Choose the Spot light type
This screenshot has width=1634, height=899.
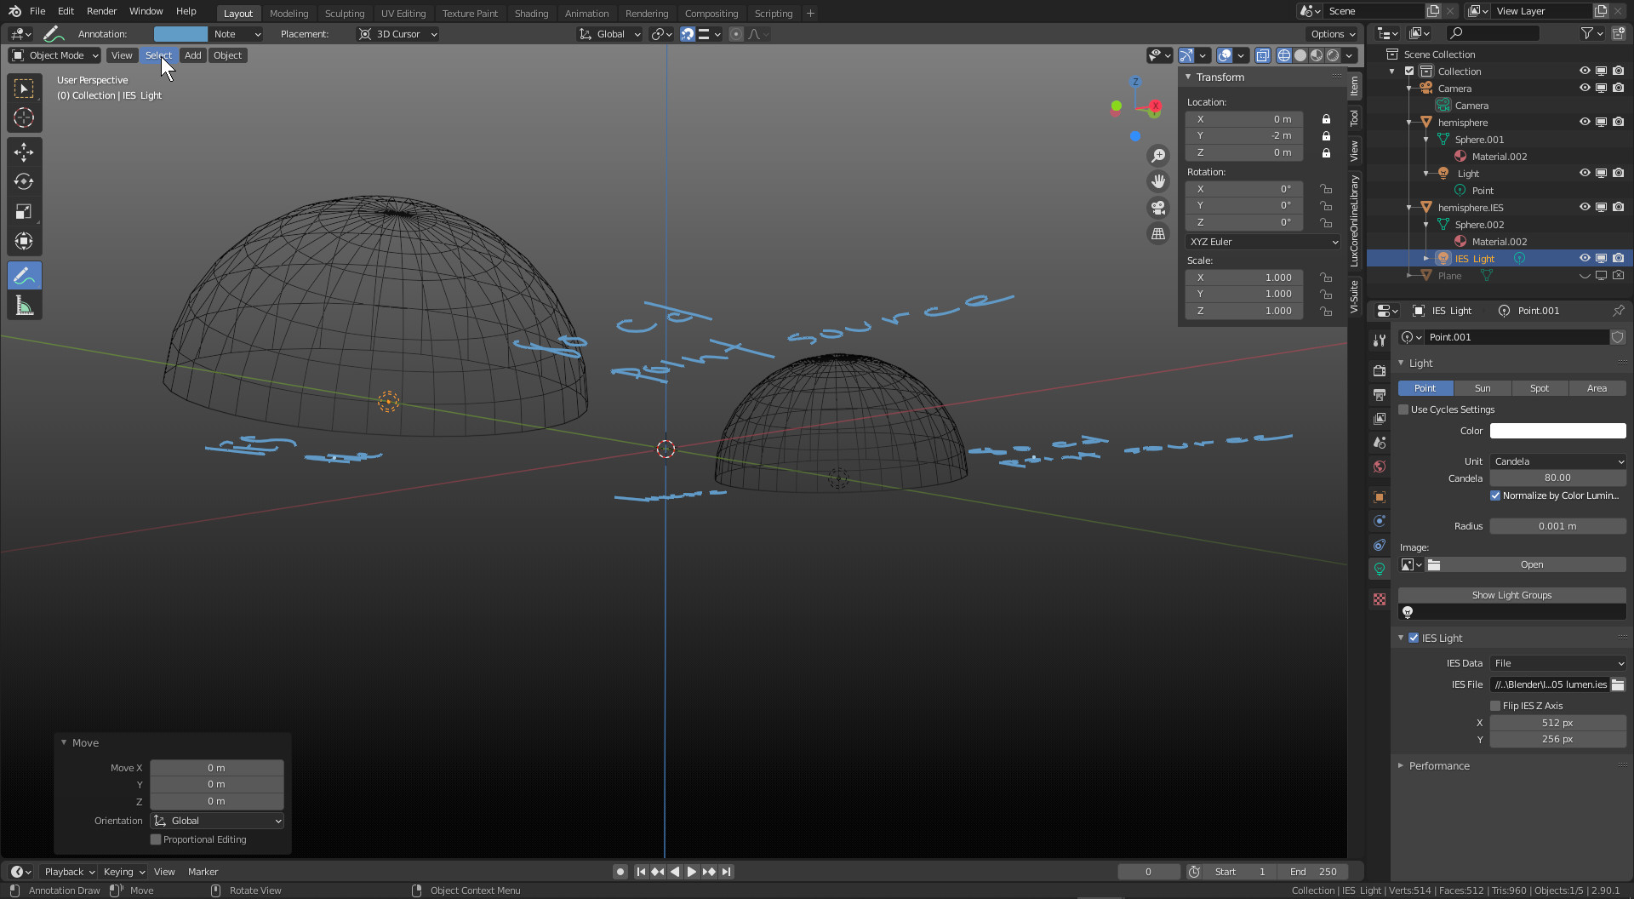1539,388
